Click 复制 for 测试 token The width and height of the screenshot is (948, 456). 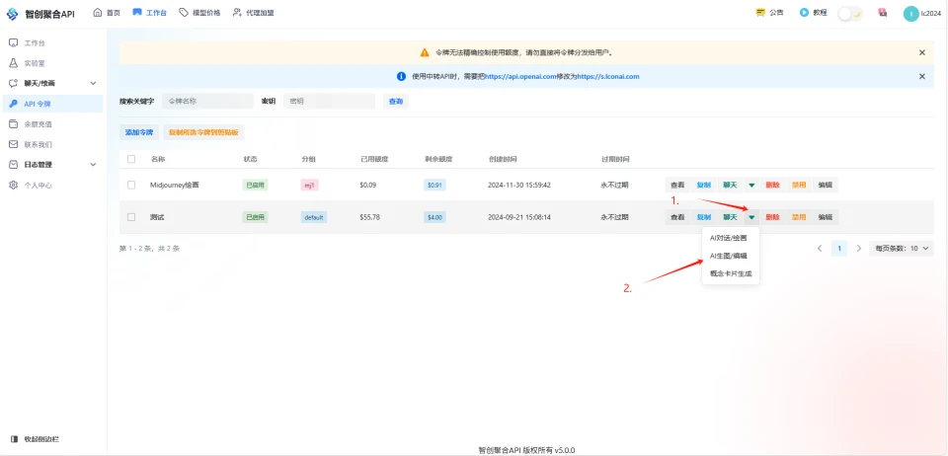coord(704,217)
